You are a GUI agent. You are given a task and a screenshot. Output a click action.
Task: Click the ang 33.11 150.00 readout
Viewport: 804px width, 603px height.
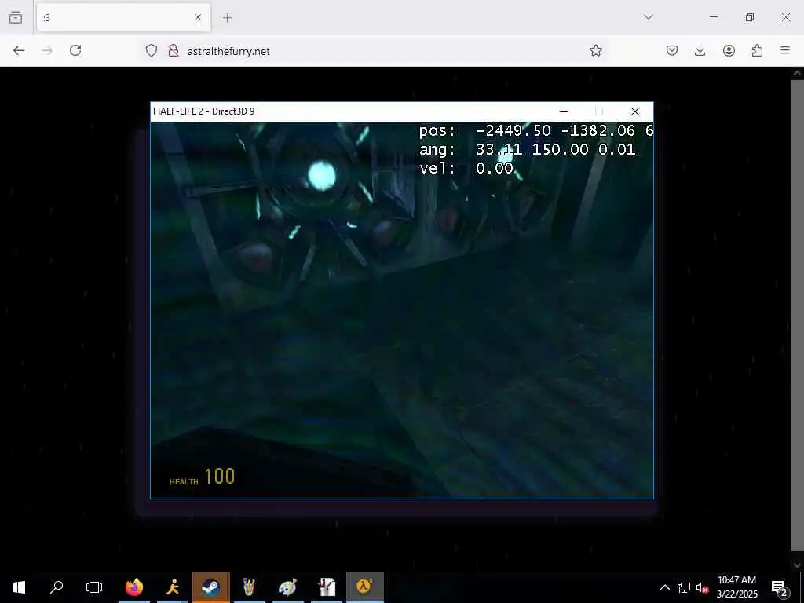click(x=527, y=150)
